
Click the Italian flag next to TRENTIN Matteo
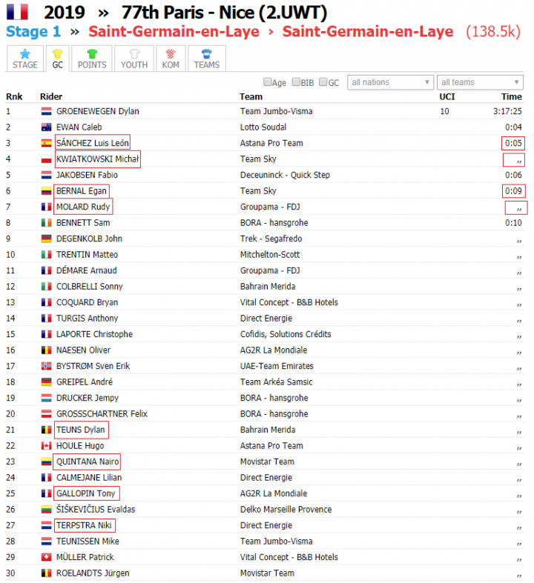point(46,255)
